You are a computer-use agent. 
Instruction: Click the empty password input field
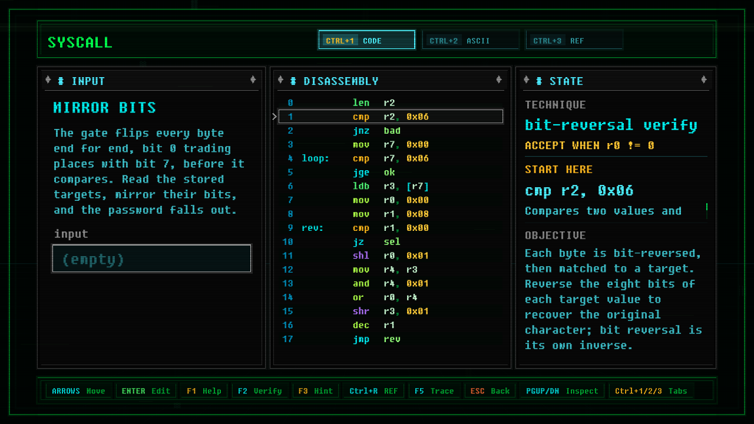[152, 259]
